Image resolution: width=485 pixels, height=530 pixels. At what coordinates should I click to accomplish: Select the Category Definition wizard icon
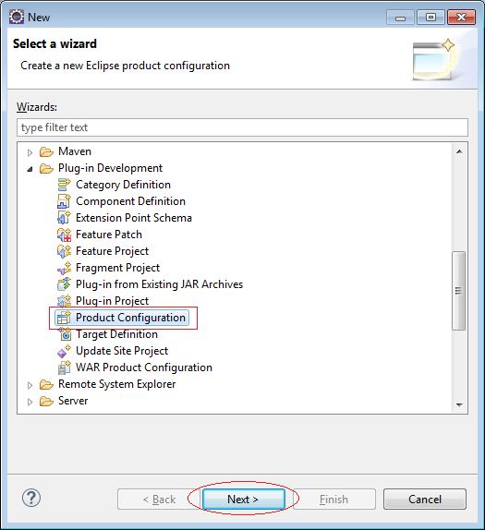[x=64, y=185]
